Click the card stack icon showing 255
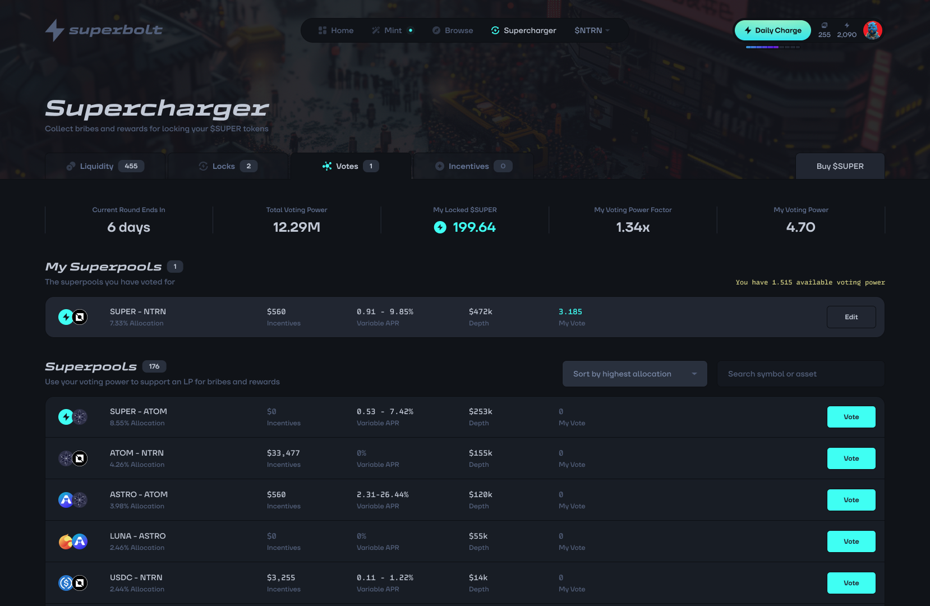 (x=825, y=26)
